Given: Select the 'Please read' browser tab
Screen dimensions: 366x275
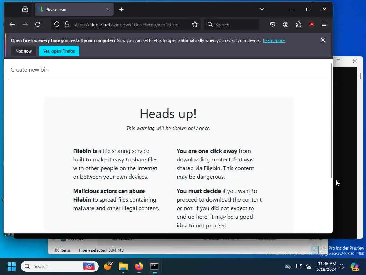Looking at the screenshot, I should (x=74, y=9).
